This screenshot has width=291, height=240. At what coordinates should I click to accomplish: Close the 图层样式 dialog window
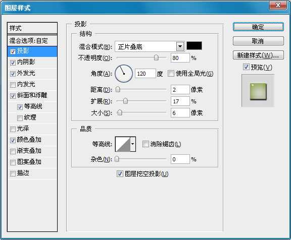(x=278, y=5)
